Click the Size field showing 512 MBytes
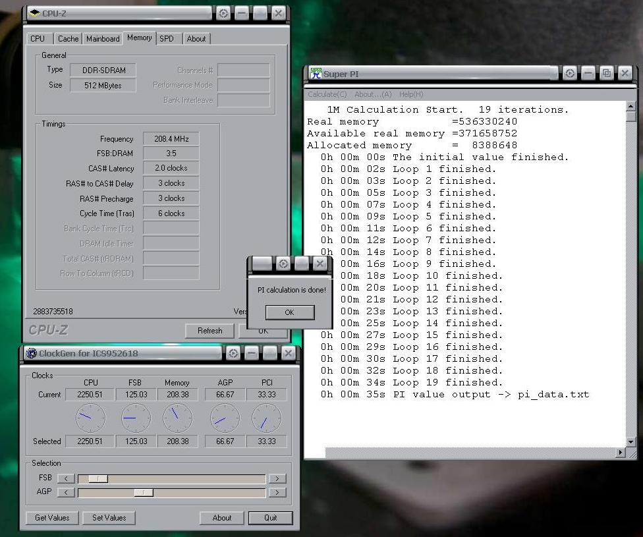The height and width of the screenshot is (537, 643). [x=103, y=86]
